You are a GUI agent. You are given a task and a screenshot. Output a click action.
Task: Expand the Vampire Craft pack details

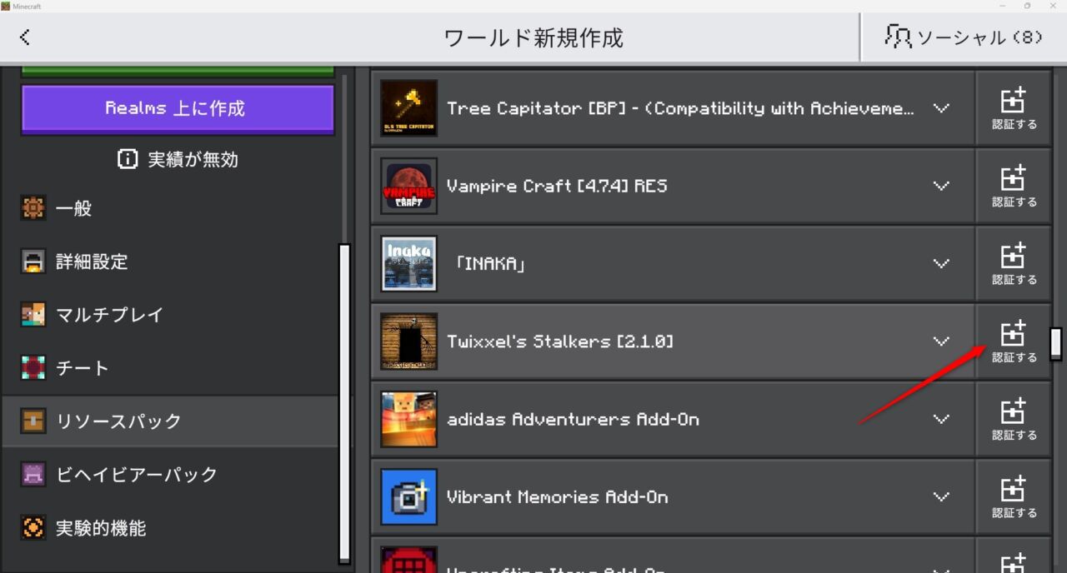941,186
